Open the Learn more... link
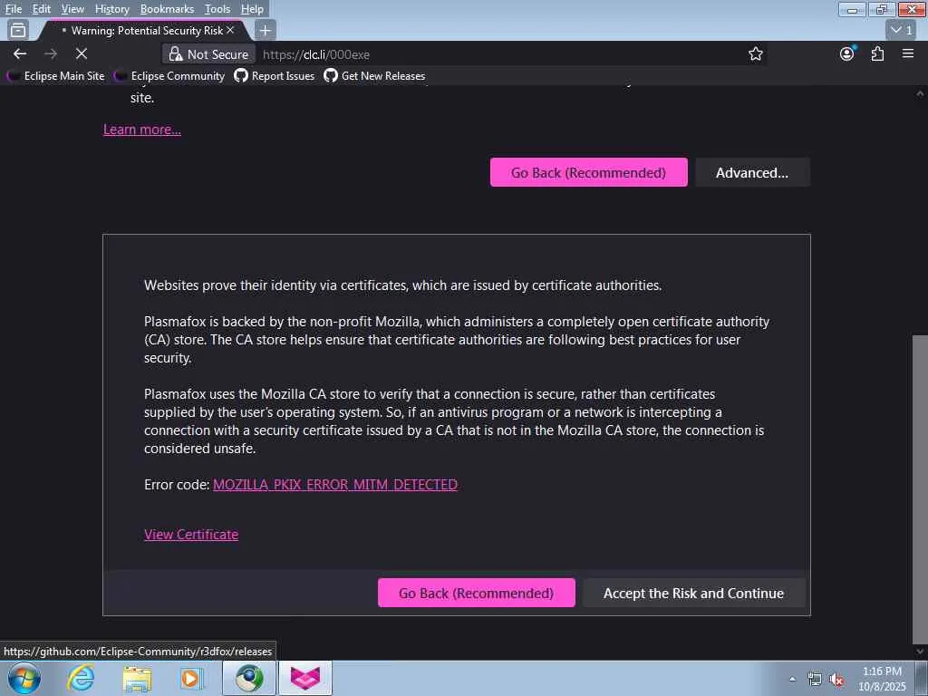 tap(142, 129)
